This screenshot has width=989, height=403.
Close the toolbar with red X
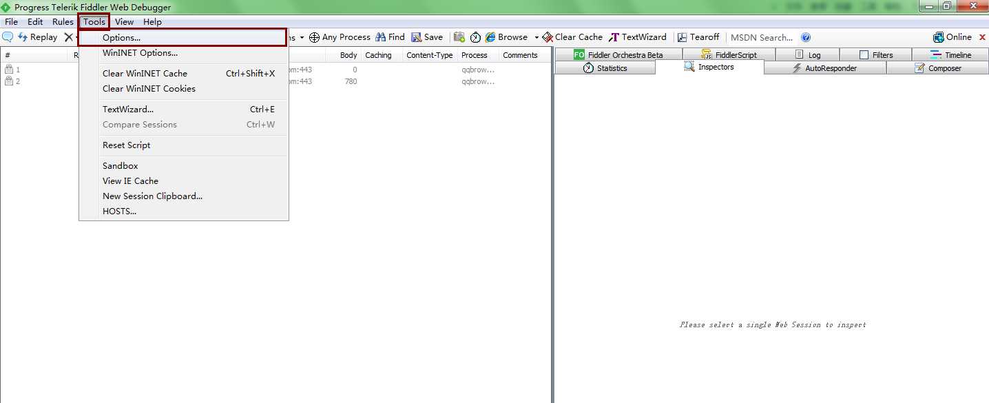point(982,37)
